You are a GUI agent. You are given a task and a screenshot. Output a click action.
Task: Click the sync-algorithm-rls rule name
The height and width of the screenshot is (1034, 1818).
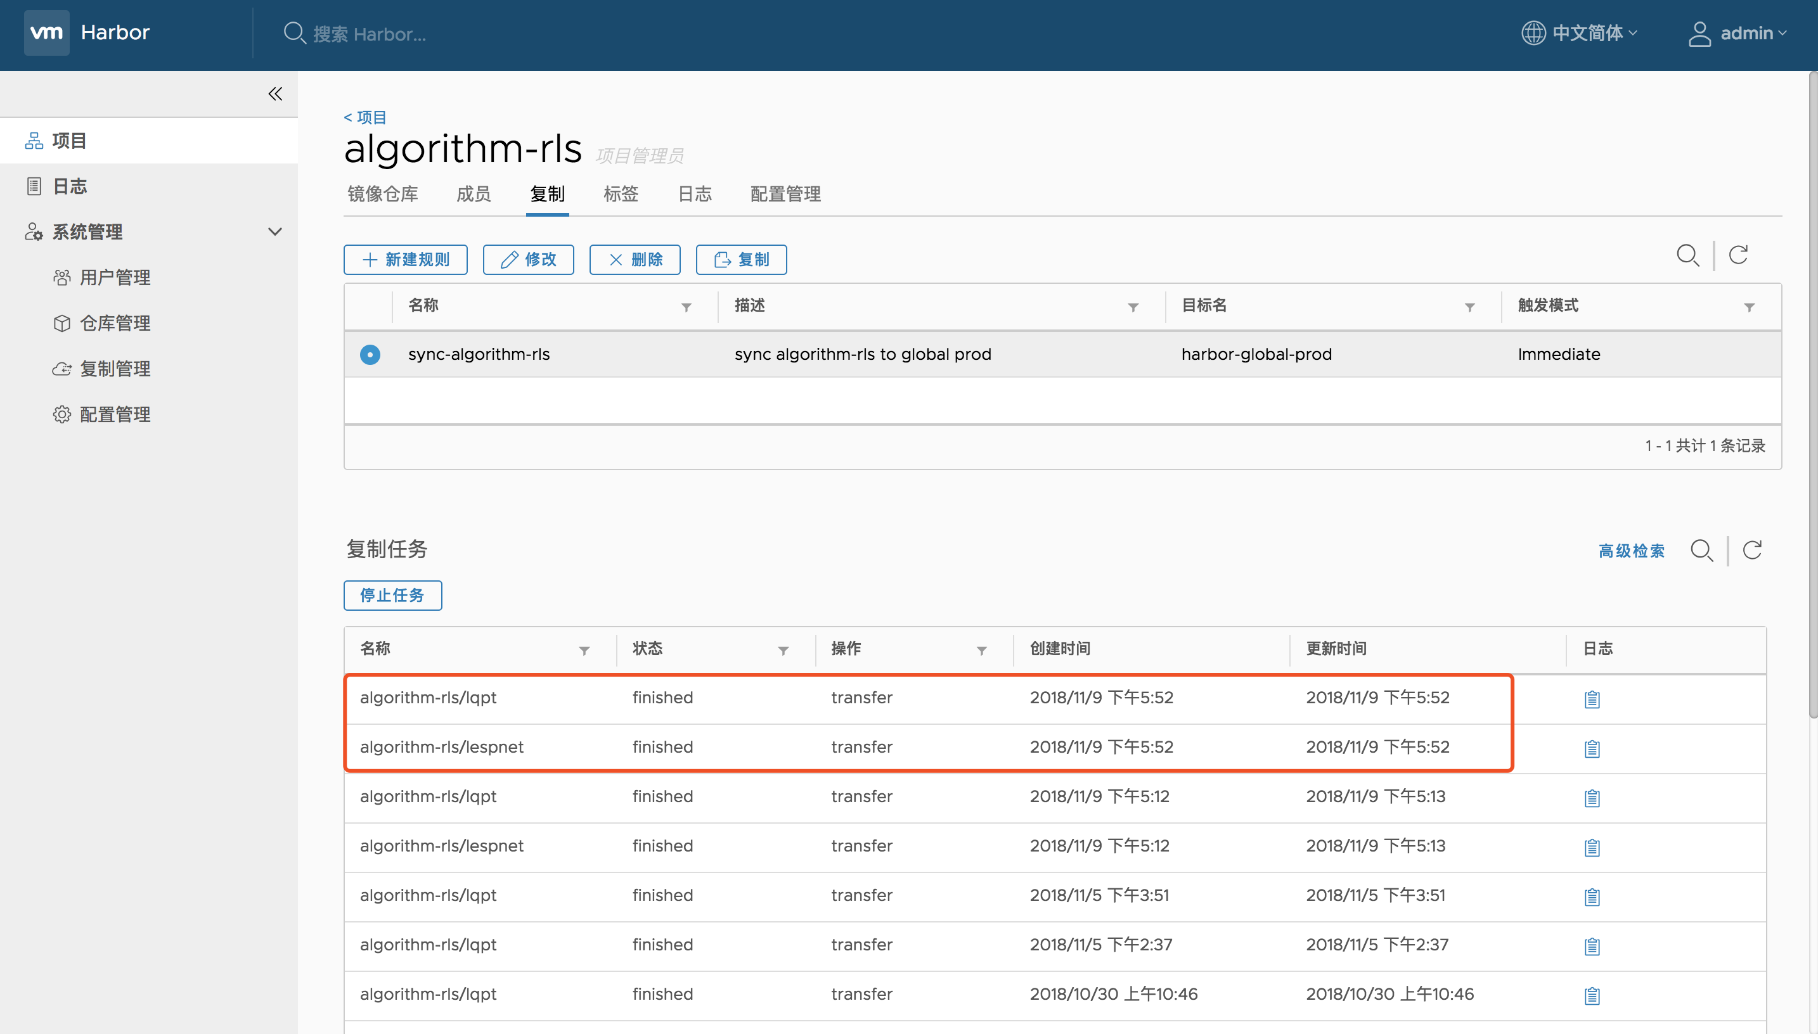tap(479, 354)
